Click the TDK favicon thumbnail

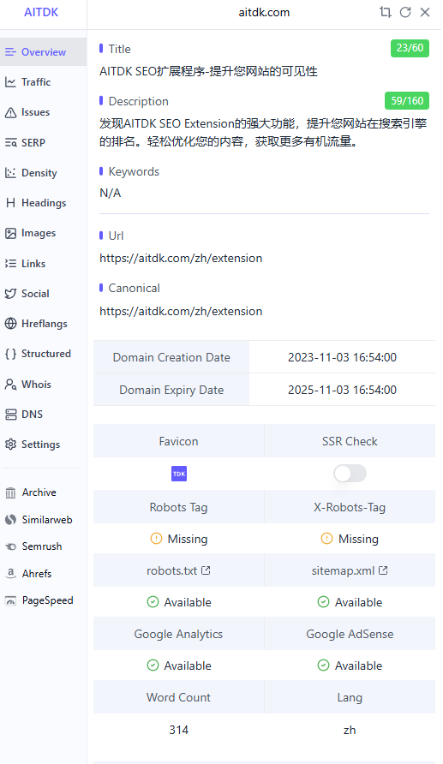click(x=179, y=474)
